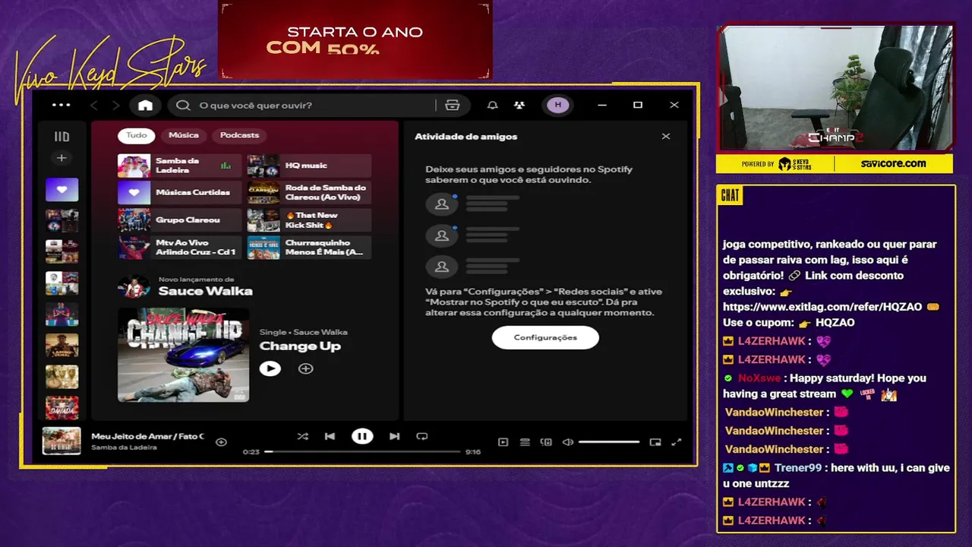The height and width of the screenshot is (547, 972).
Task: Open the notifications bell
Action: tap(492, 105)
